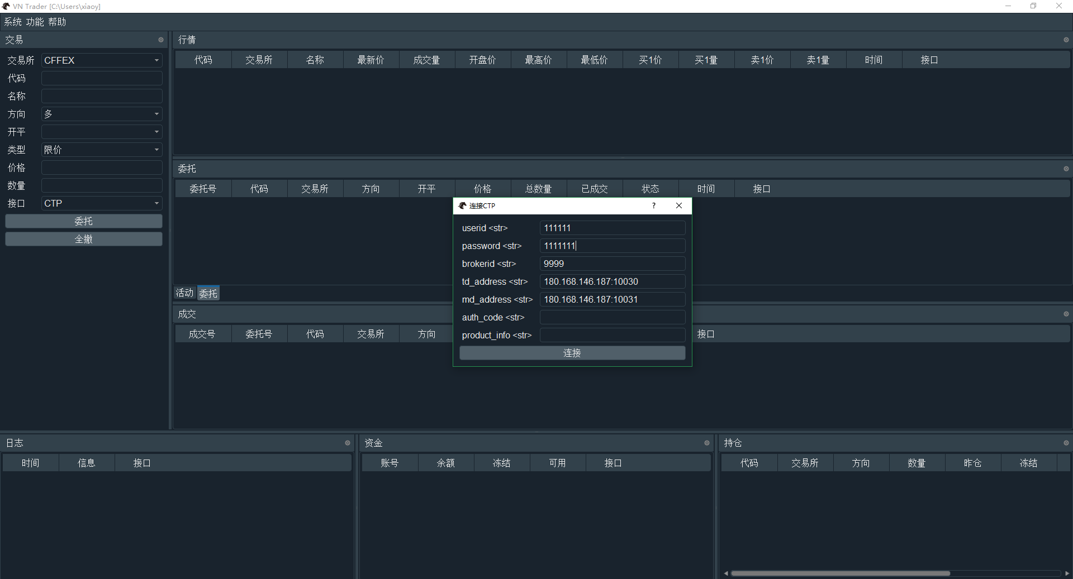Click the auth_code input field

point(612,317)
